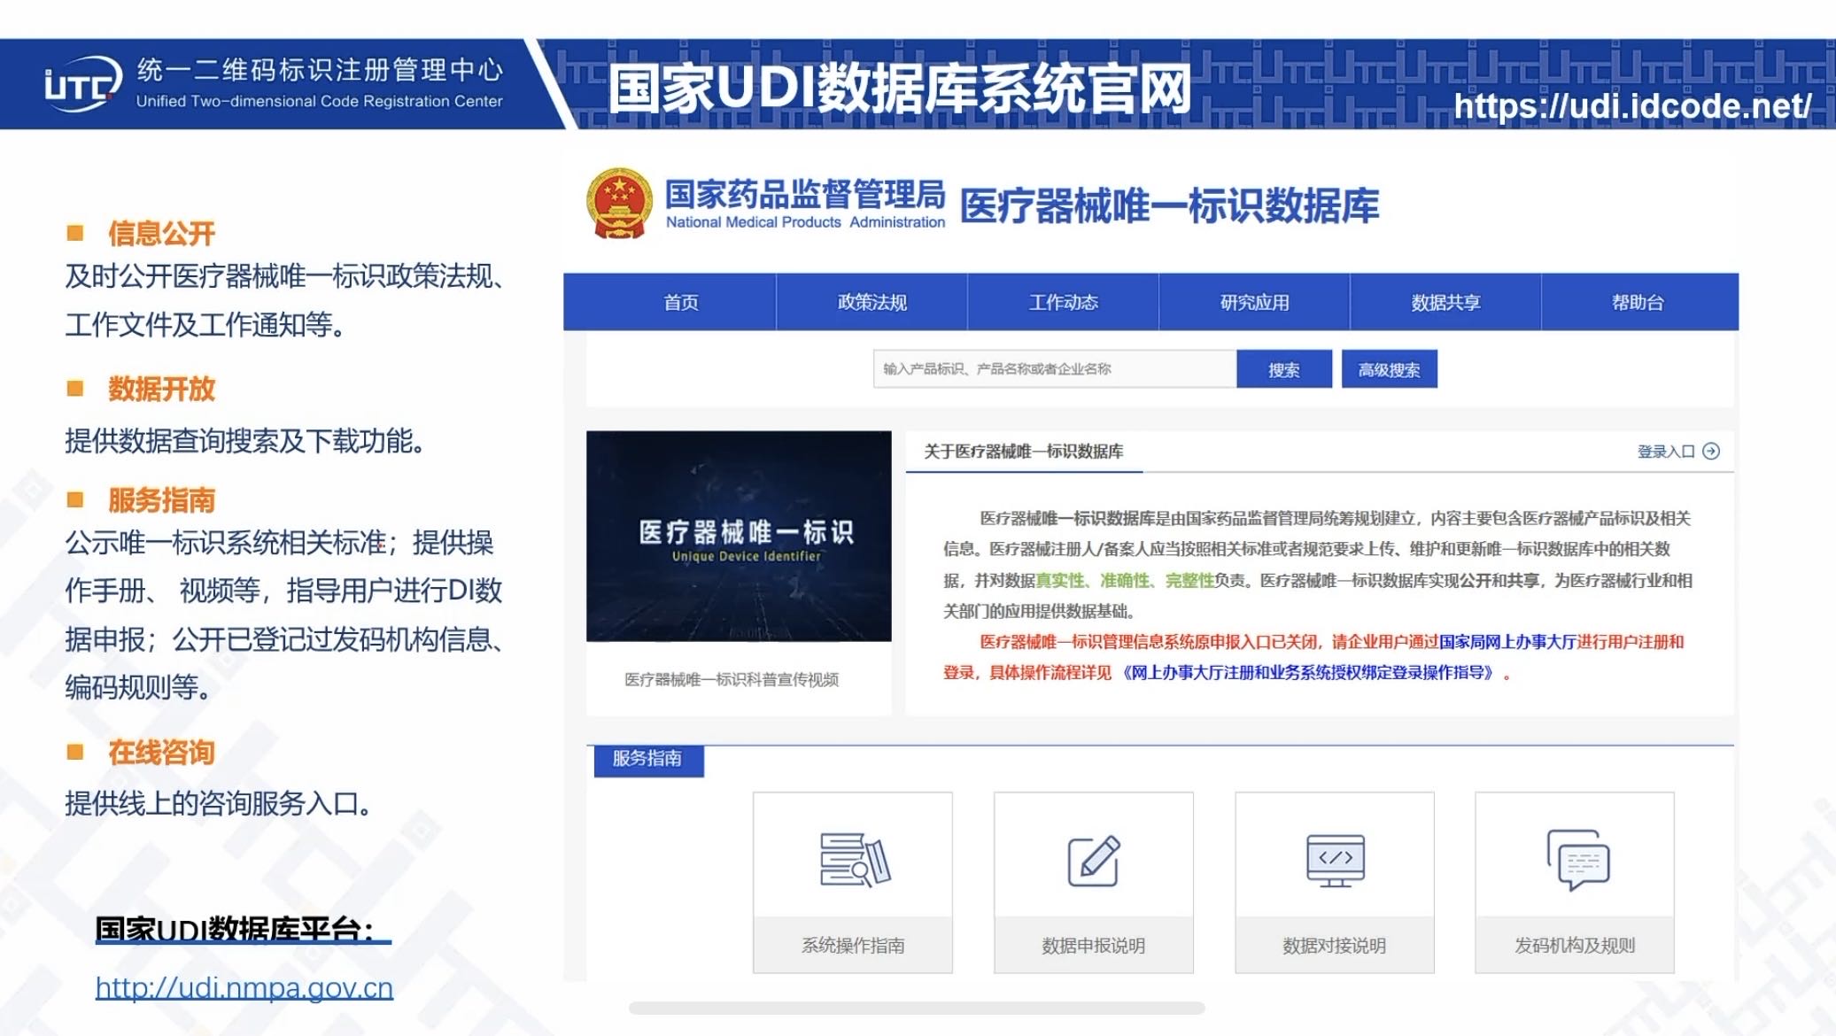
Task: Click the 信息公开 heading
Action: [x=162, y=233]
